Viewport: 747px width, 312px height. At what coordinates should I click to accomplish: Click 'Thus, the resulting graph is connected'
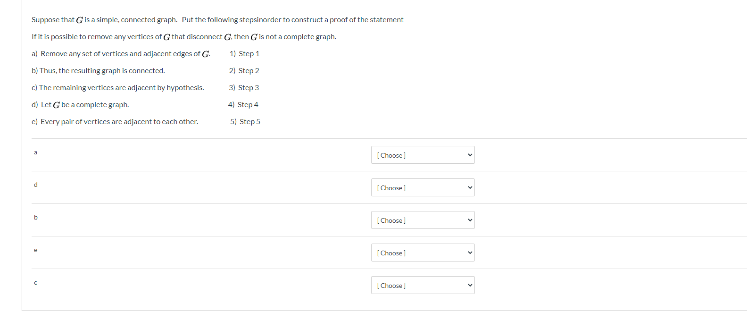[98, 71]
